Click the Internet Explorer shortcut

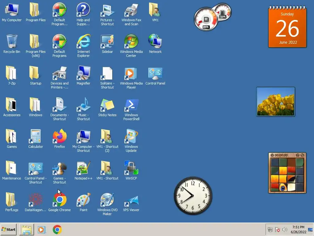tap(83, 46)
